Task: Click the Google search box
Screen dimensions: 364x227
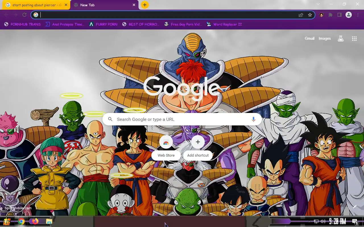Action: [x=182, y=119]
